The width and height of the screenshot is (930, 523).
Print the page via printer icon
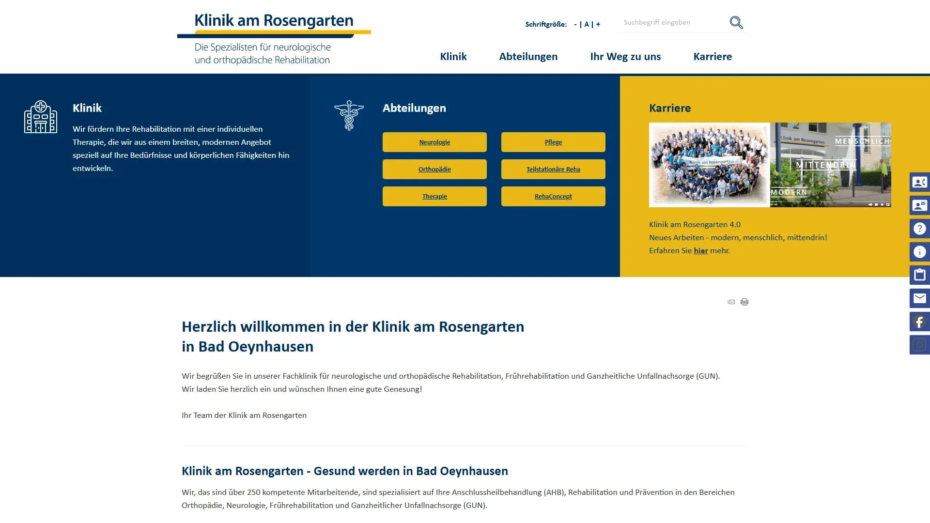tap(744, 302)
